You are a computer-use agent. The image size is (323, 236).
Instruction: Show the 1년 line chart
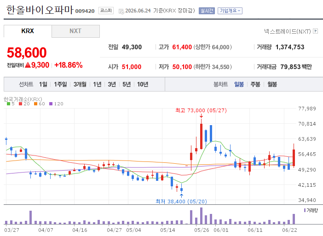97,84
